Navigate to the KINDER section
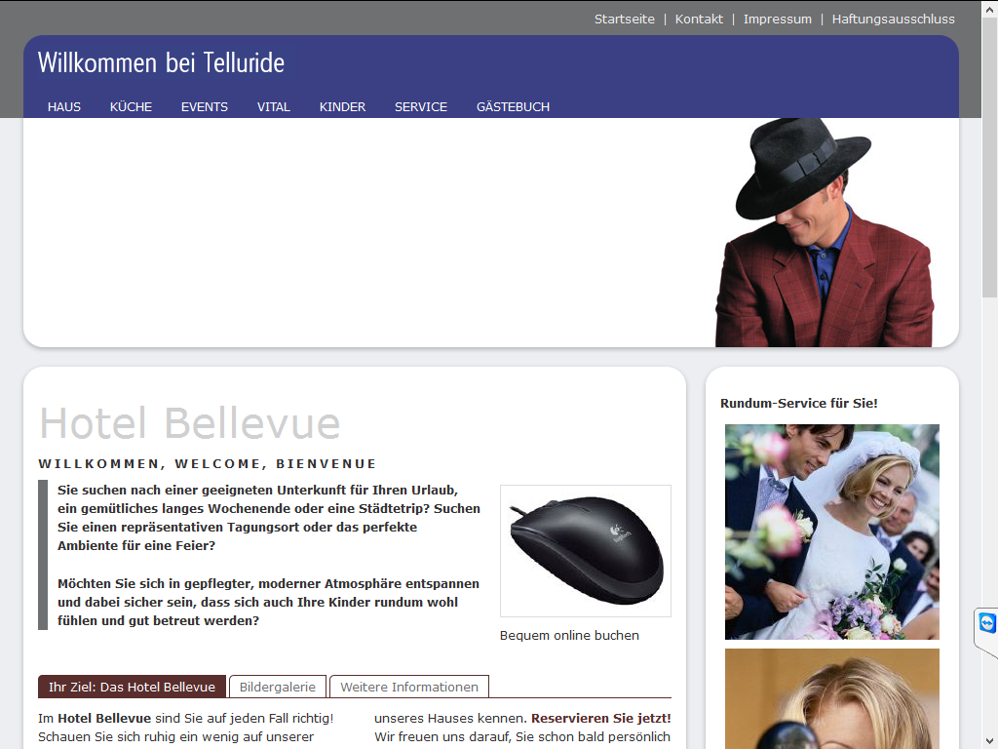998x749 pixels. [342, 107]
